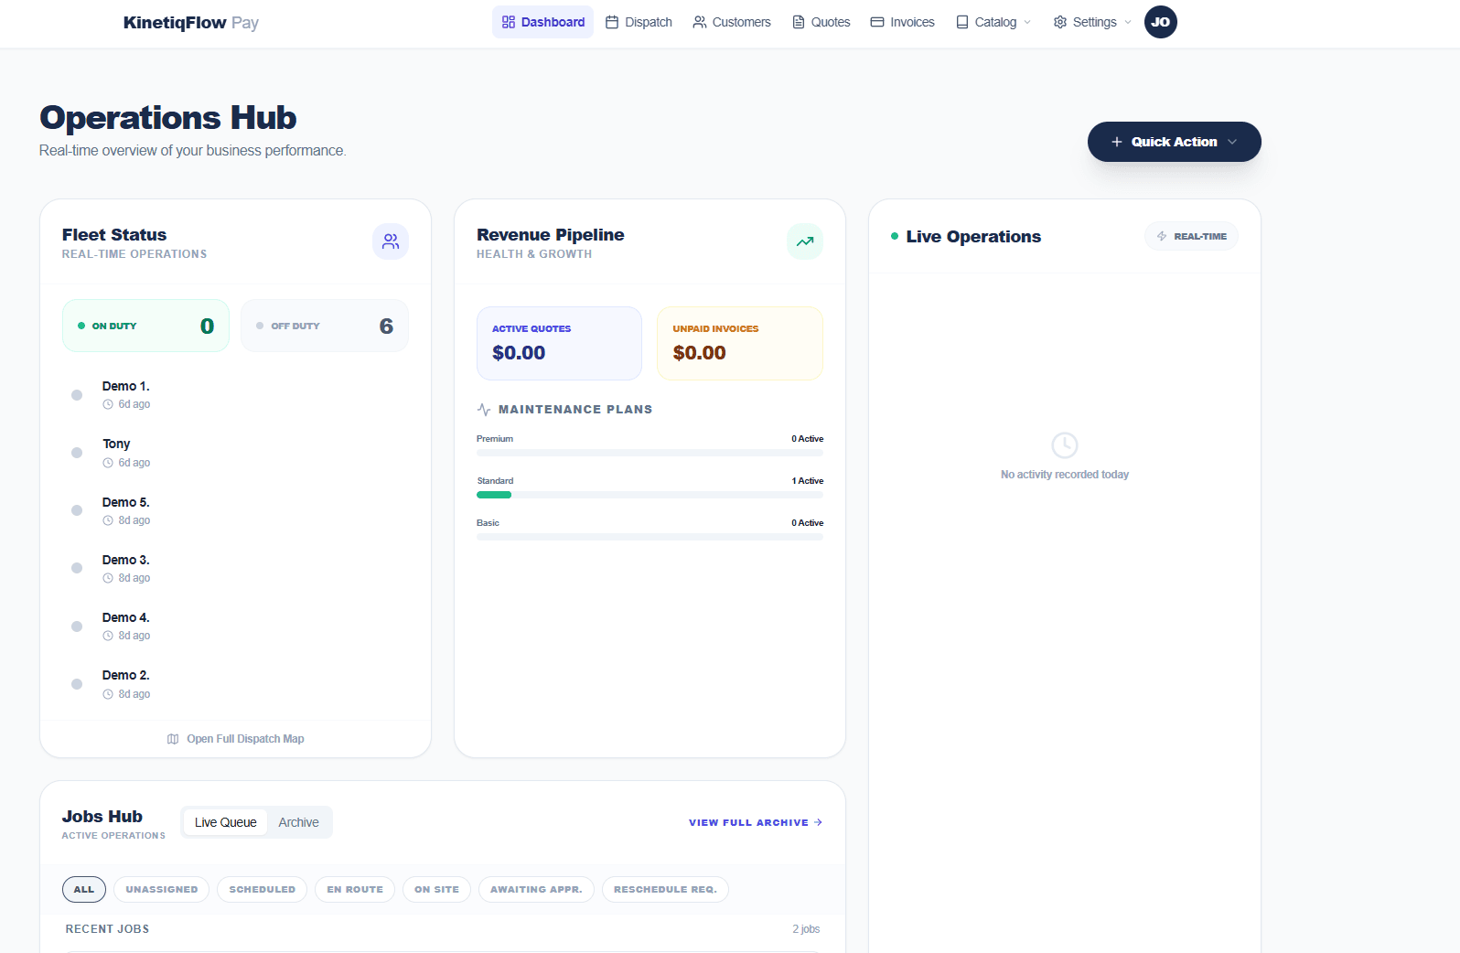This screenshot has height=953, width=1460.
Task: Click the View Full Archive link
Action: point(756,823)
